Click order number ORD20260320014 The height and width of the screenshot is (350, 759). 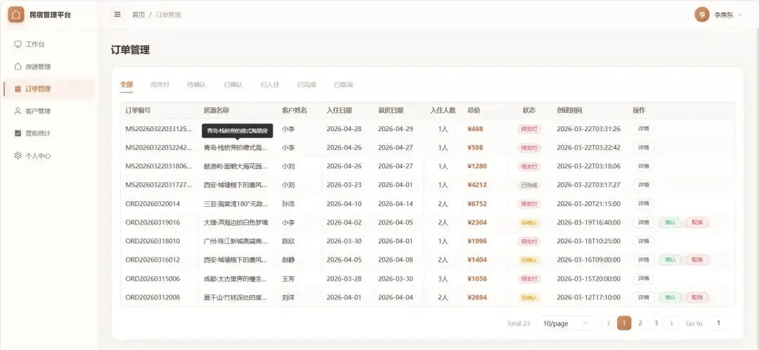coord(153,204)
